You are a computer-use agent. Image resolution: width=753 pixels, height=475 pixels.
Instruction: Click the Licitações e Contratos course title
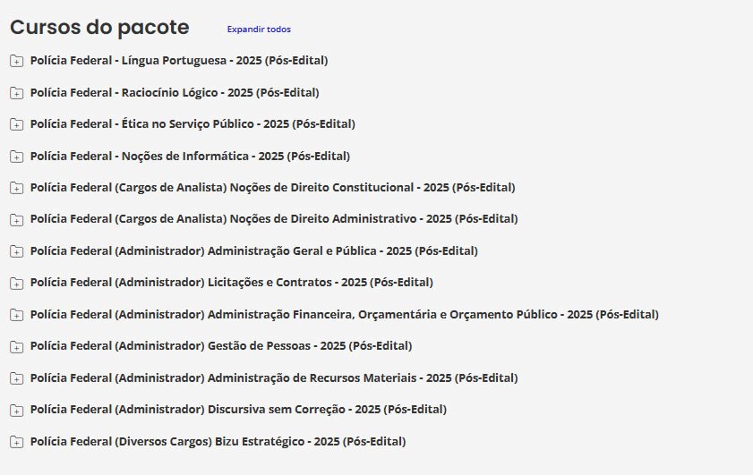tap(231, 283)
